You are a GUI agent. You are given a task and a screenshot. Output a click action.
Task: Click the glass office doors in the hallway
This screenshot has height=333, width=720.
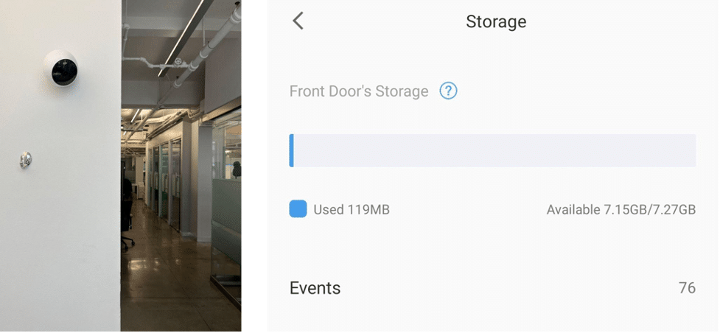(164, 184)
